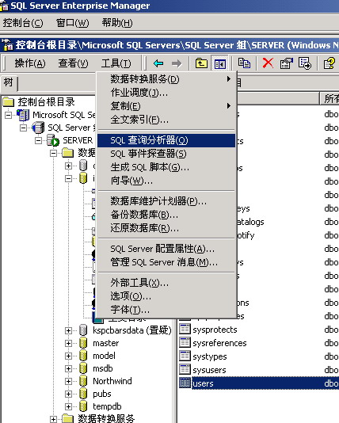Expand the msdb database node
Screen dimensions: 339x423
point(68,368)
